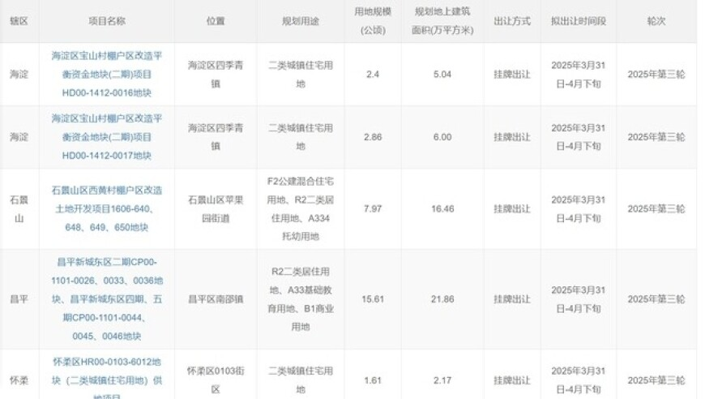The height and width of the screenshot is (399, 705).
Task: Select the 昌平 district cell
Action: click(19, 299)
